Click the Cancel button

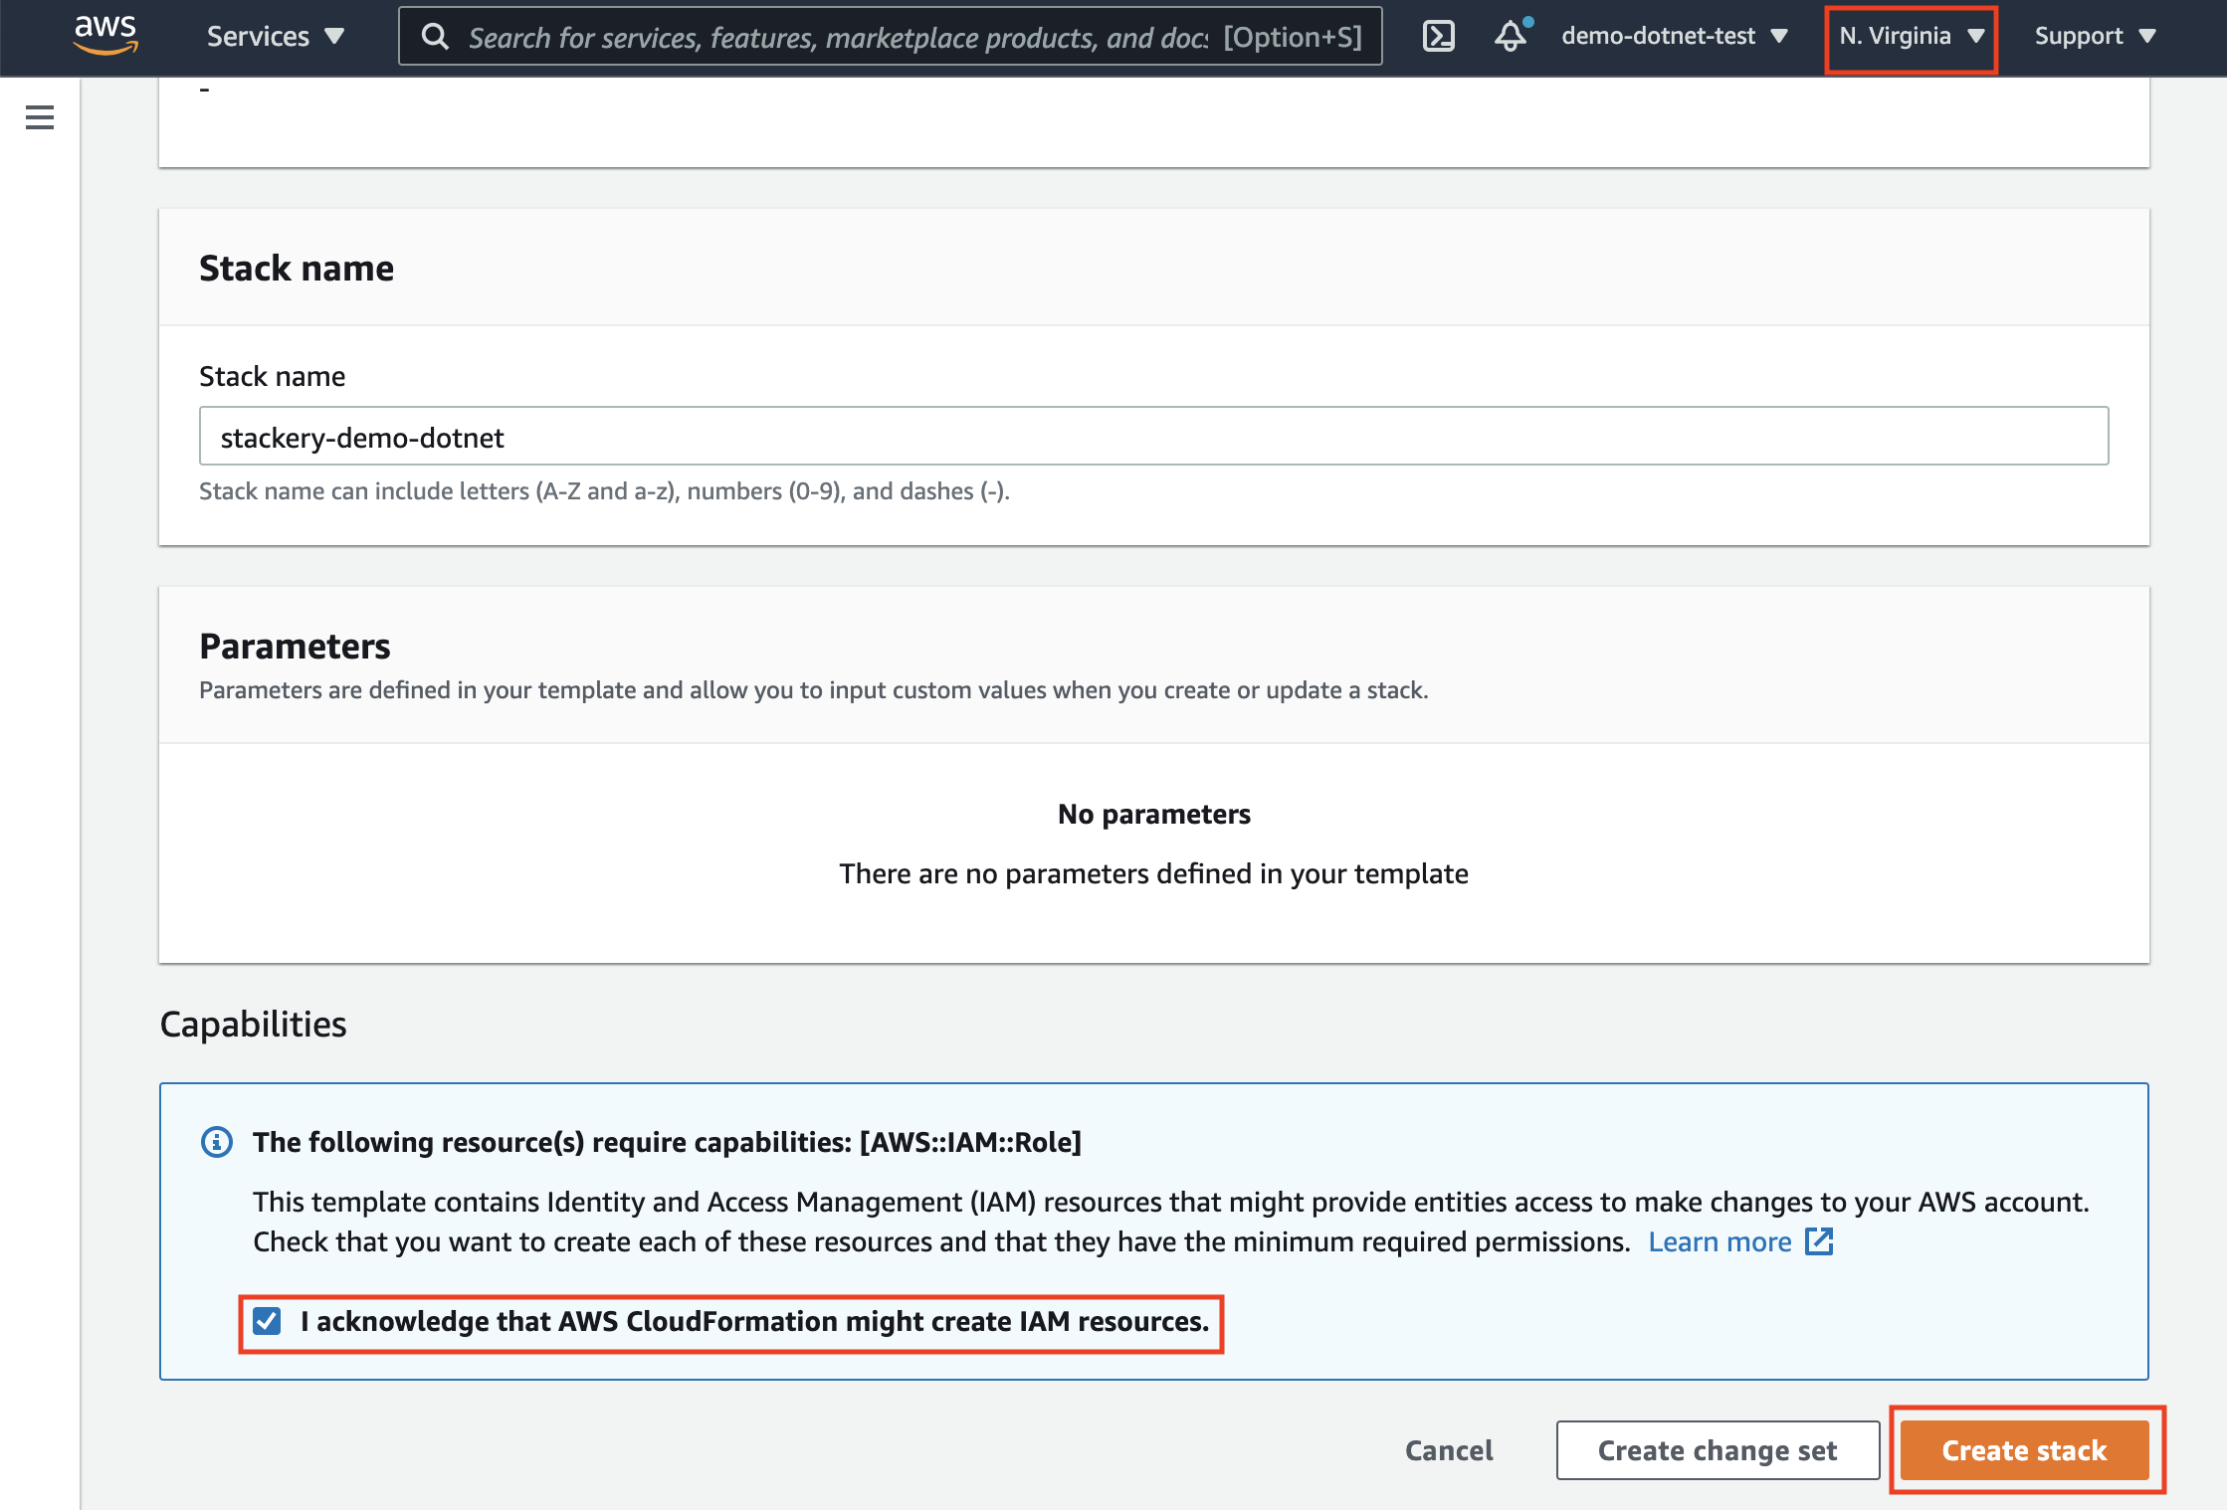pyautogui.click(x=1449, y=1450)
